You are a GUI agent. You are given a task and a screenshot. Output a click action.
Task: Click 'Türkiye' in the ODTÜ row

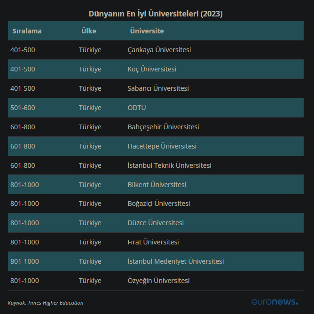tap(90, 108)
